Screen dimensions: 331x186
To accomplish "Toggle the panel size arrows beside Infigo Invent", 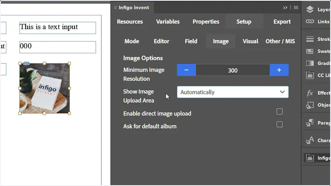I will point(115,8).
